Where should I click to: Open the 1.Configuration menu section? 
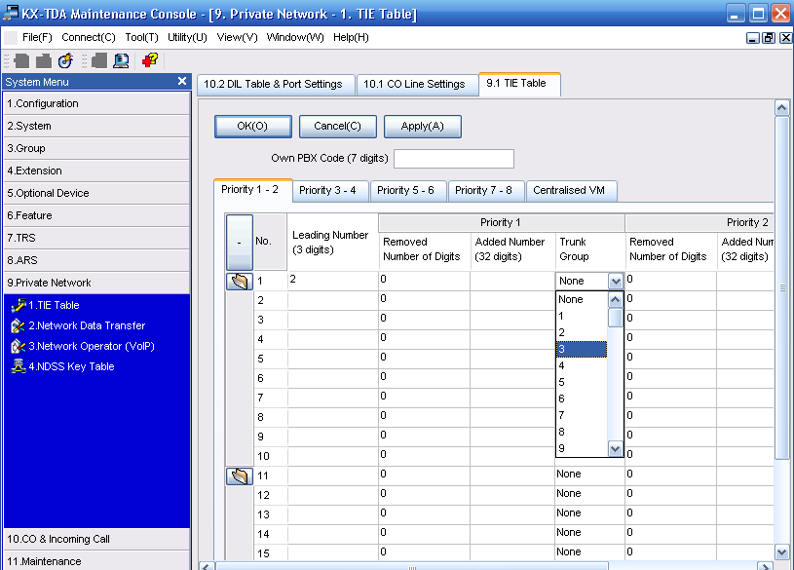pos(96,103)
